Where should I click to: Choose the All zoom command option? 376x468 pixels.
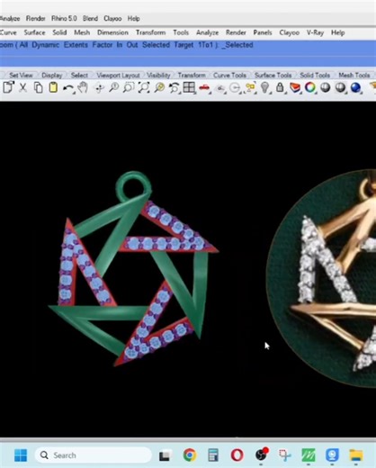tap(23, 45)
